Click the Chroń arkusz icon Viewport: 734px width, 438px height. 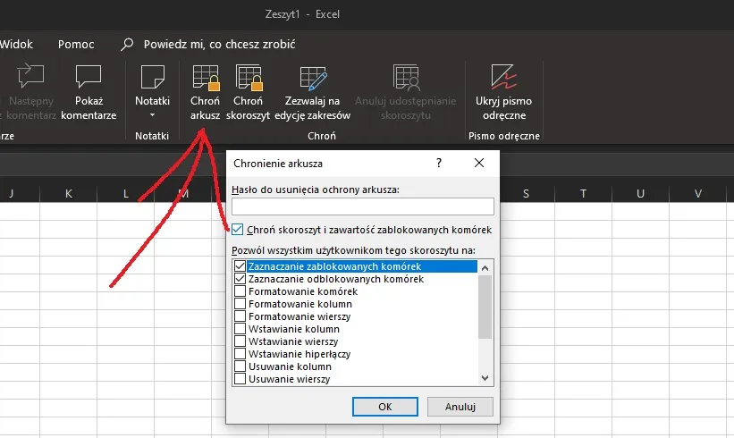205,80
